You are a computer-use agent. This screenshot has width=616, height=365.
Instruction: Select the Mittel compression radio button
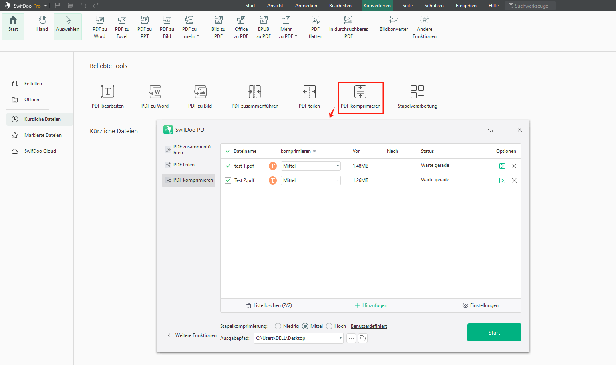pos(305,326)
